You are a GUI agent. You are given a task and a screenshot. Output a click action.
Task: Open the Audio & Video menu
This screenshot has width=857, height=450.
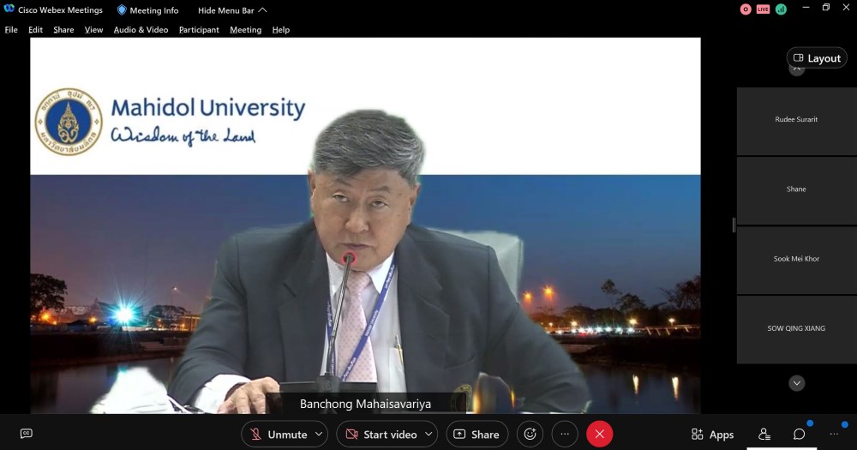pyautogui.click(x=141, y=30)
